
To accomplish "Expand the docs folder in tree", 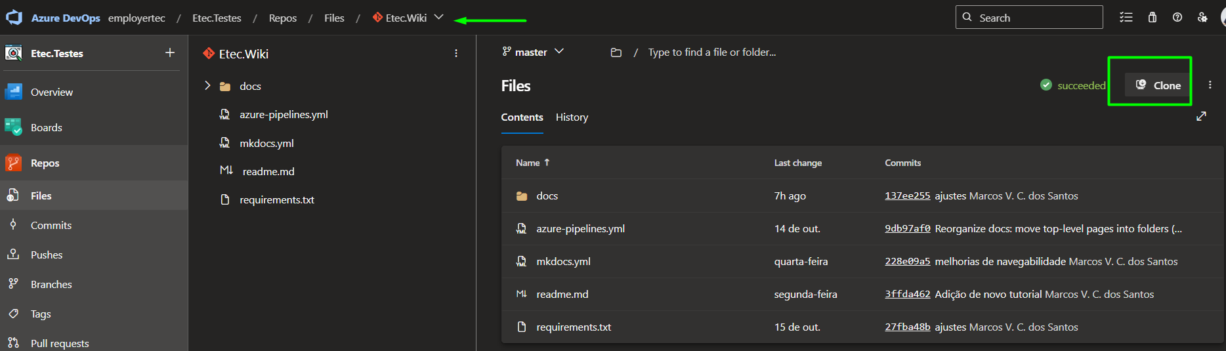I will (207, 85).
